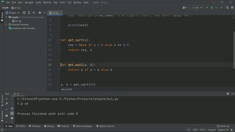Image resolution: width=235 pixels, height=132 pixels.
Task: Select ex1.py in project tree
Action: pyautogui.click(x=17, y=21)
